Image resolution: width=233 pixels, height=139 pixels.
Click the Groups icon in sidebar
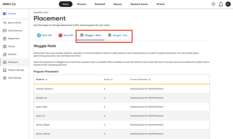click(x=5, y=46)
